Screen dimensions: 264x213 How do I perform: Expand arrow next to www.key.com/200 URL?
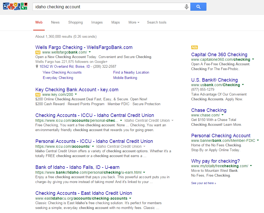(76, 94)
